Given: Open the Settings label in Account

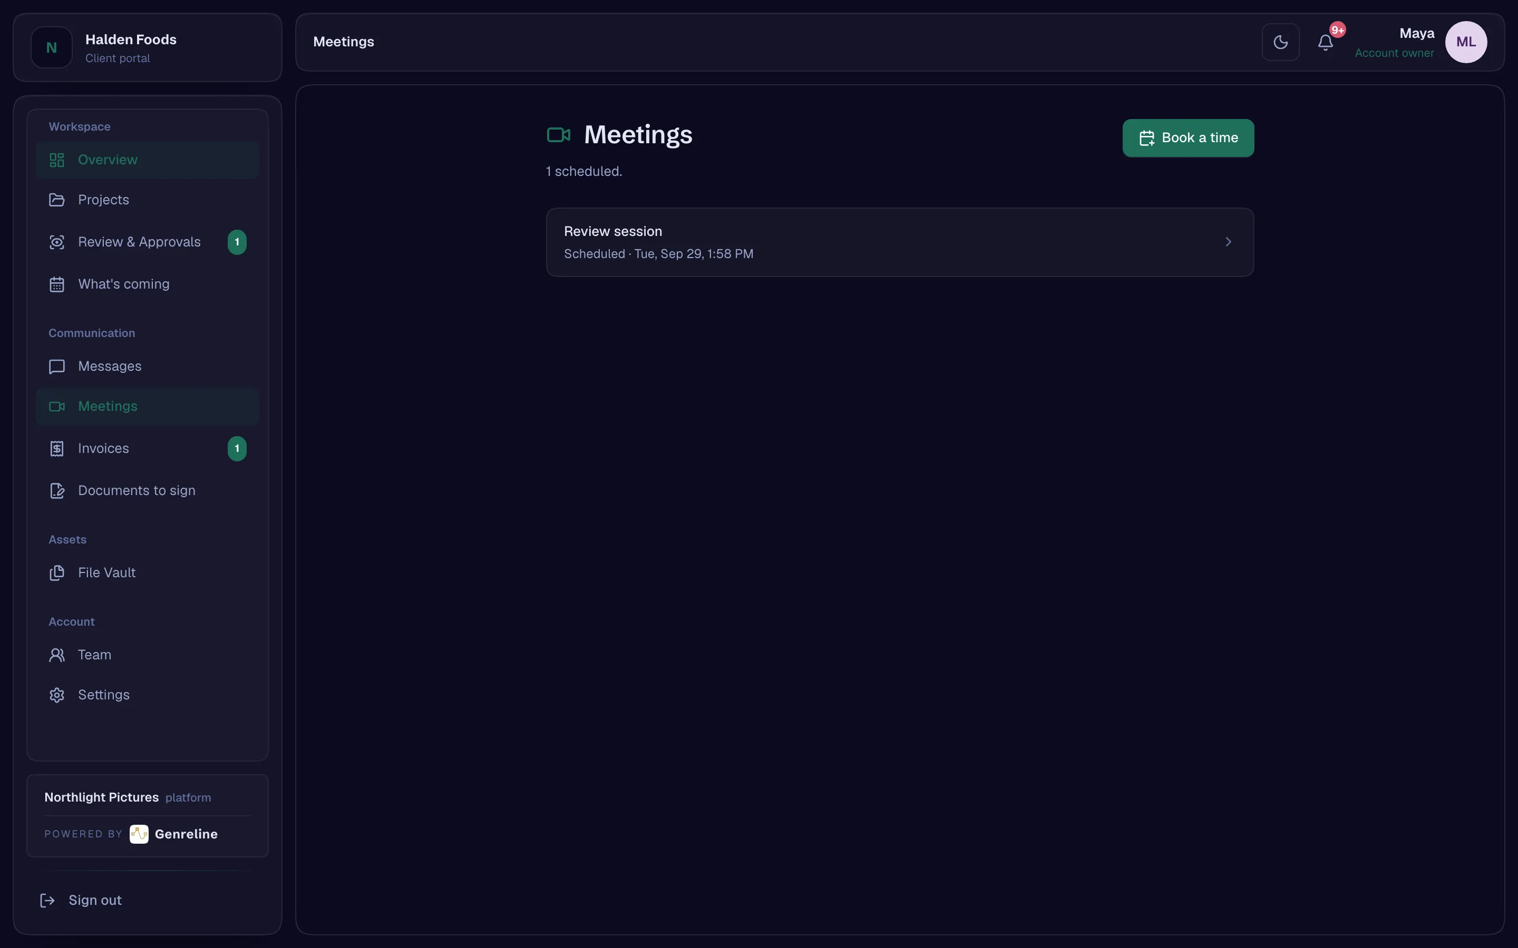Looking at the screenshot, I should coord(104,695).
